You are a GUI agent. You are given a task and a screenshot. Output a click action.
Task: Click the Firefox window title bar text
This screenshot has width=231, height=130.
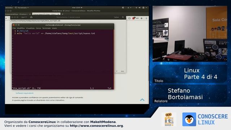[76, 11]
